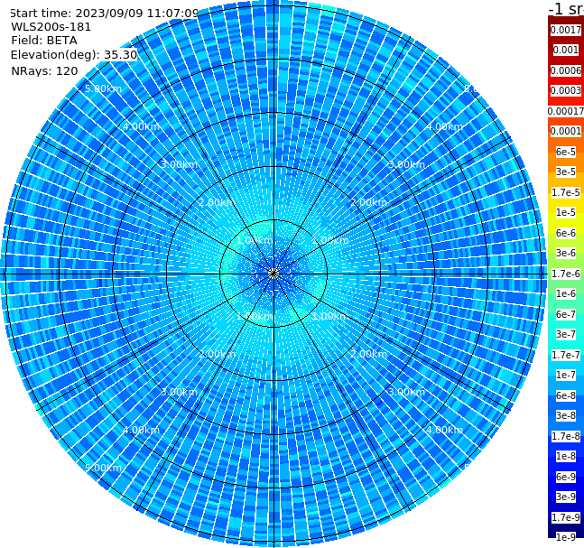Click the 5.00km range label in upper-left quadrant
584x548 pixels.
pyautogui.click(x=103, y=88)
